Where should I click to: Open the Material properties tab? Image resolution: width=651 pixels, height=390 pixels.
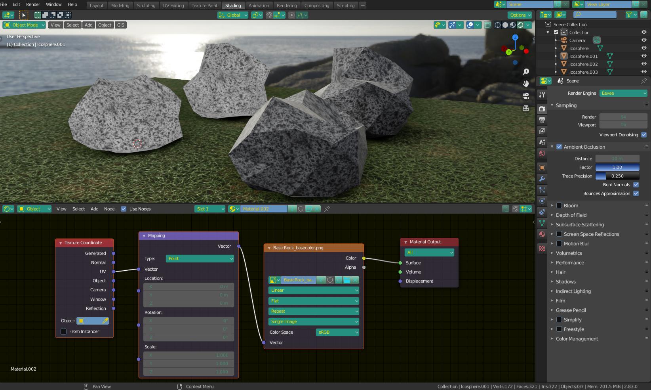[x=542, y=234]
